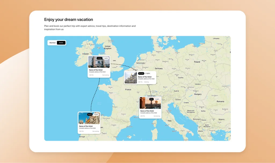Open See booking on the Milan hotel card

pos(157,116)
